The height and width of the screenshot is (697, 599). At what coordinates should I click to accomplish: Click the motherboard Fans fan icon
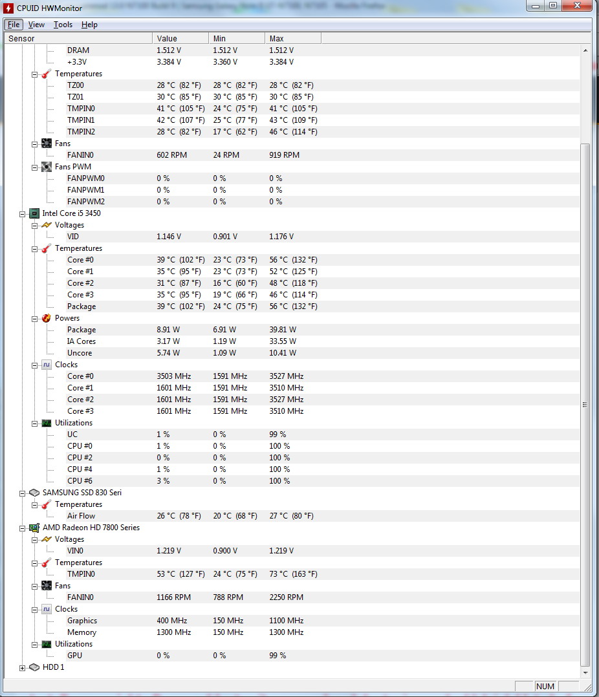tap(46, 144)
